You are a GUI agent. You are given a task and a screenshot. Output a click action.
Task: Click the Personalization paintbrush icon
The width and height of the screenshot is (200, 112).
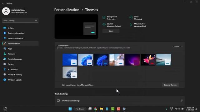point(5,44)
